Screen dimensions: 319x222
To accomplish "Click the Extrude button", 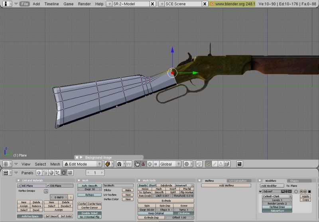I will click(x=166, y=200).
